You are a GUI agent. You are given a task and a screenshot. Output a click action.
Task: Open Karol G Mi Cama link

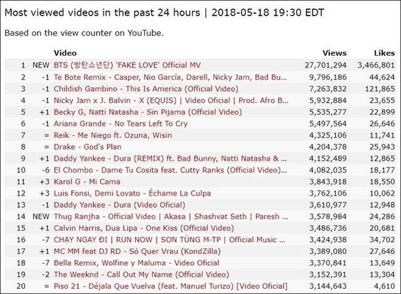pyautogui.click(x=87, y=182)
